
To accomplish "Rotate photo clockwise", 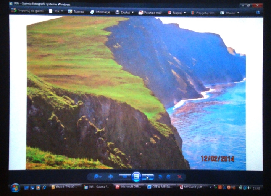I will click(x=169, y=177).
